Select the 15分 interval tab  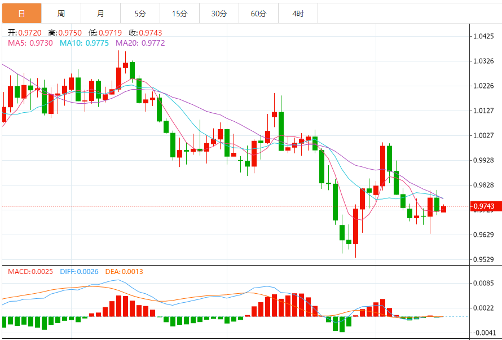pos(179,13)
